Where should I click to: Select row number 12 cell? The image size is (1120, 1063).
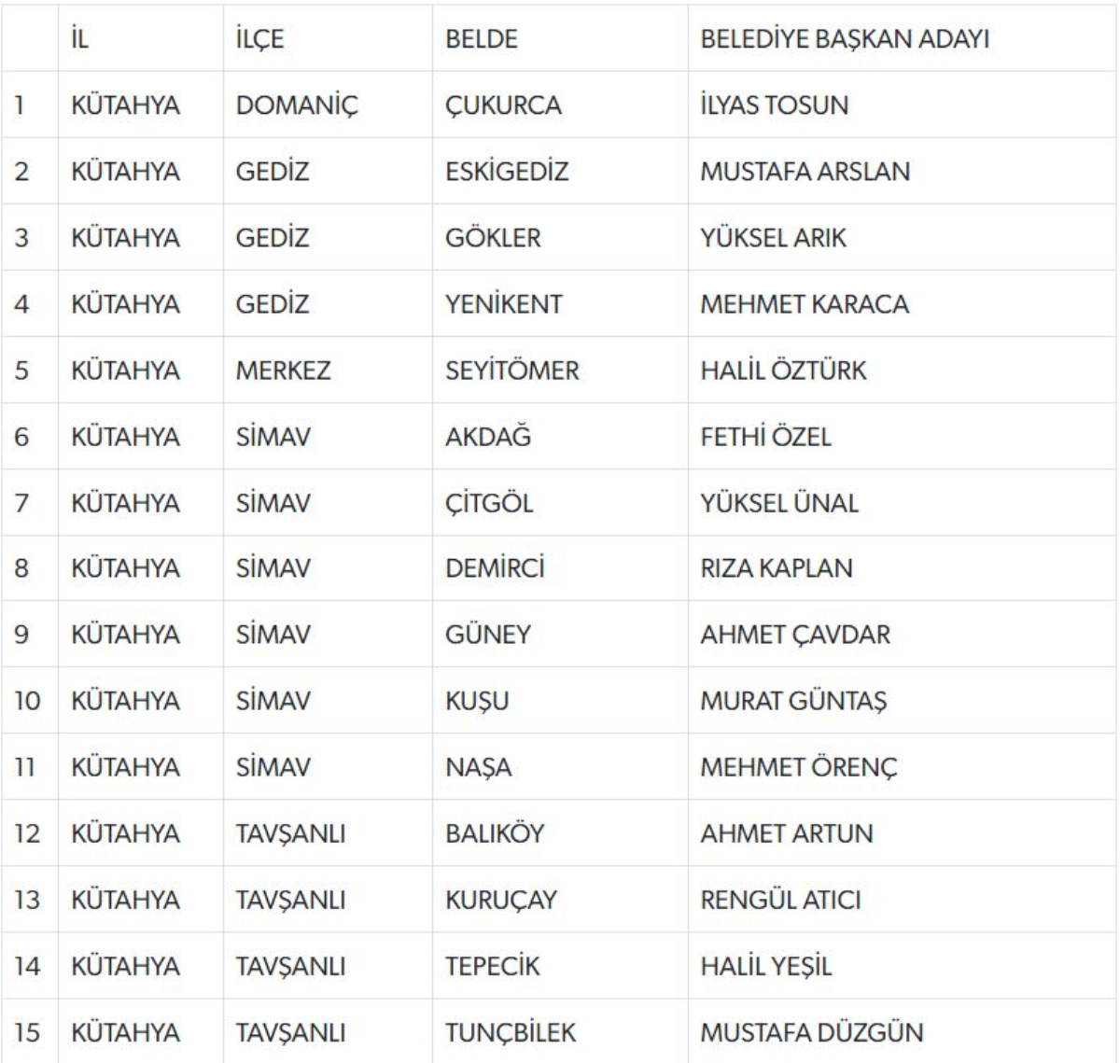28,833
